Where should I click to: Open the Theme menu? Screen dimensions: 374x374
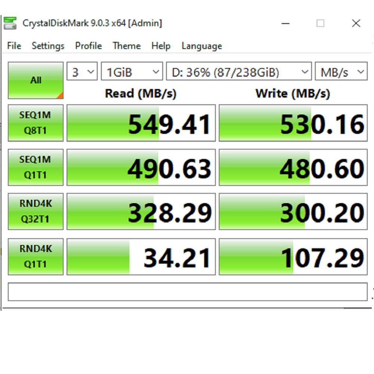tap(126, 46)
